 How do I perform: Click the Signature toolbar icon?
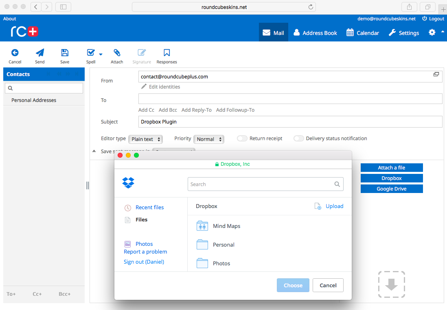[x=142, y=53]
